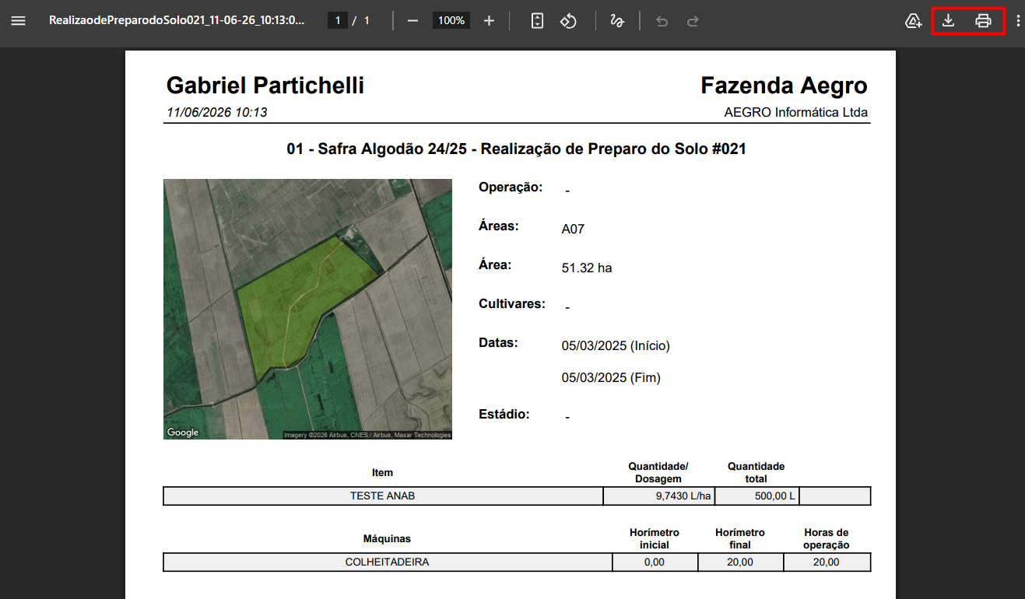Click the file name in the toolbar
The width and height of the screenshot is (1025, 599).
coord(177,21)
